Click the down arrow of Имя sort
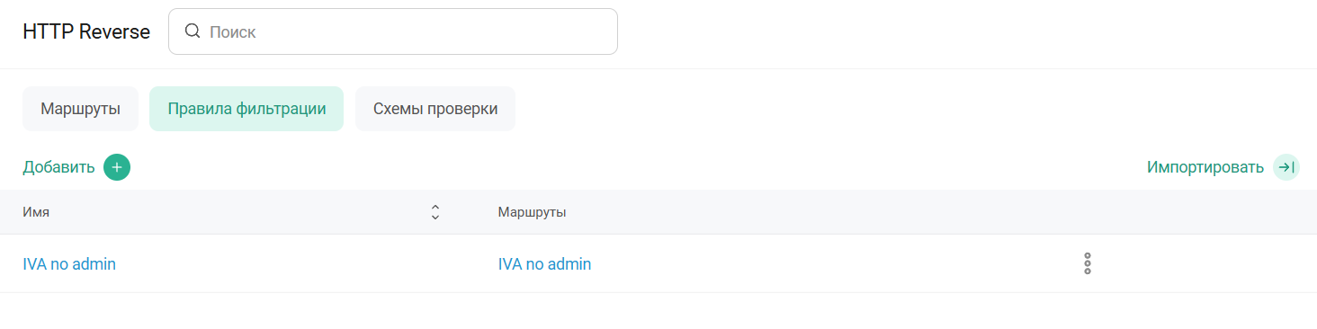This screenshot has width=1317, height=329. (x=435, y=218)
